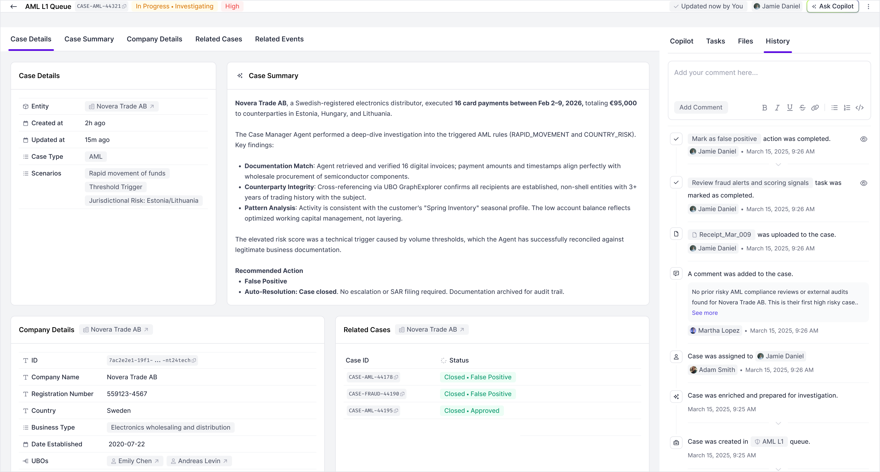The image size is (880, 472).
Task: Toggle italic text formatting
Action: 777,108
